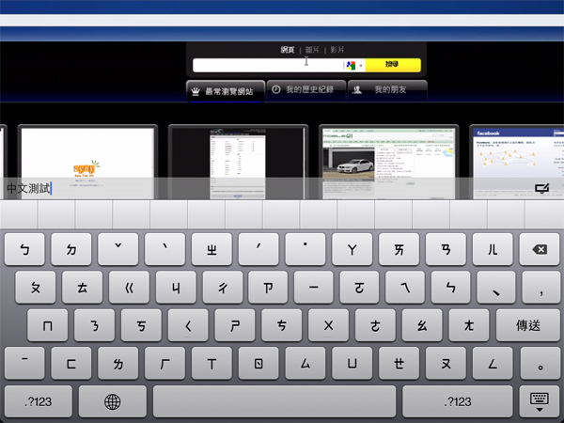Tap the ˙ neutral tone key

coord(305,249)
